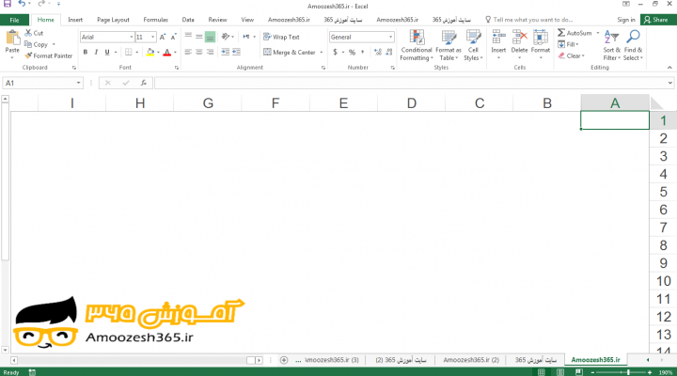
Task: Apply red font color
Action: coord(167,53)
